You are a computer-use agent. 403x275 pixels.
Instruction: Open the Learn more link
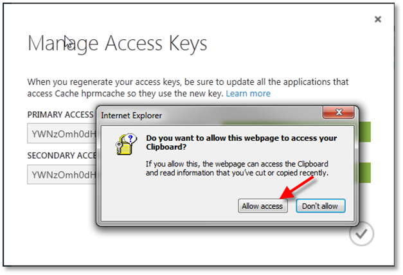pos(247,94)
